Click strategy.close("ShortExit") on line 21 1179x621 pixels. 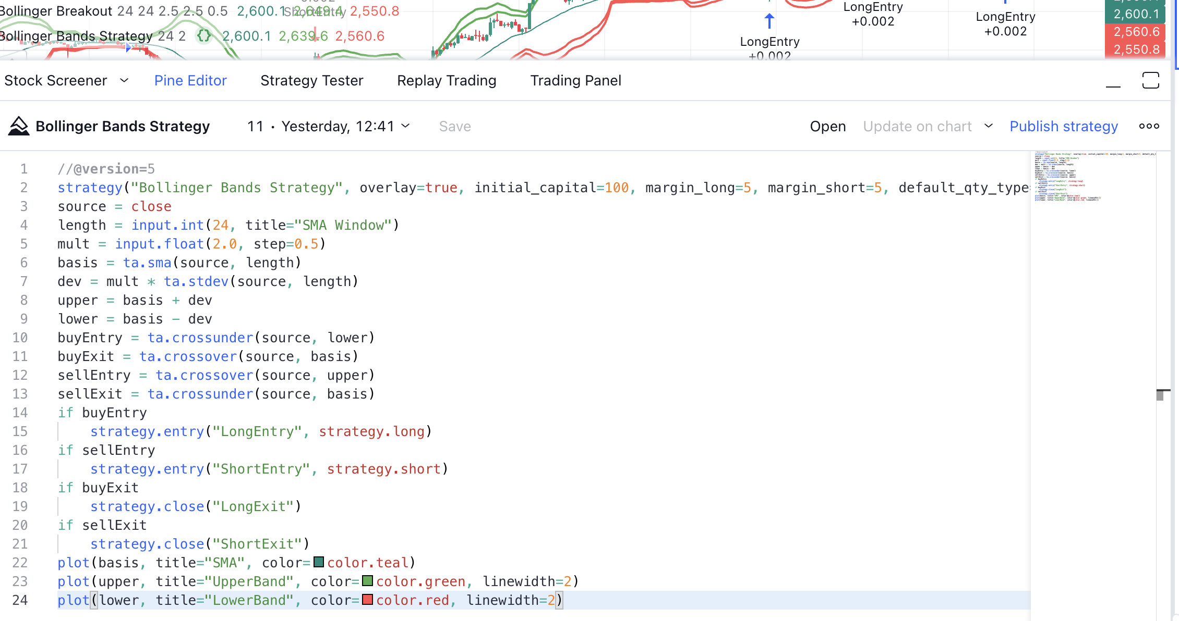point(200,544)
